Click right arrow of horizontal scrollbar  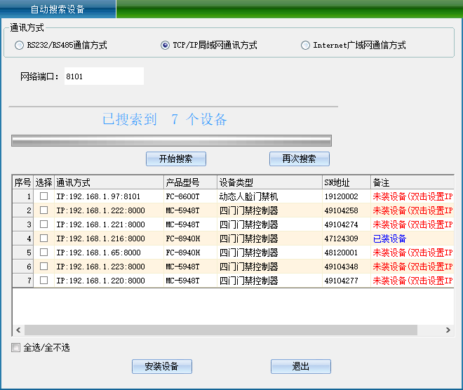(449, 330)
